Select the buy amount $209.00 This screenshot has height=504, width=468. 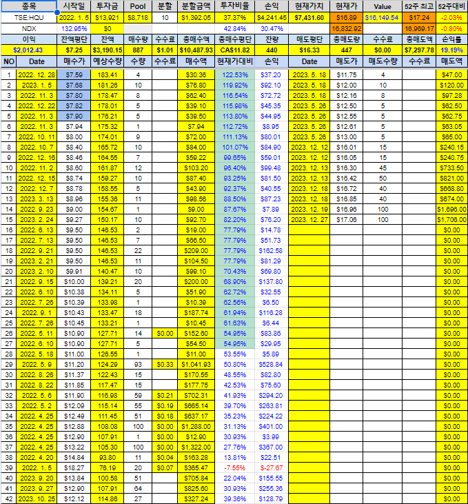coord(196,251)
